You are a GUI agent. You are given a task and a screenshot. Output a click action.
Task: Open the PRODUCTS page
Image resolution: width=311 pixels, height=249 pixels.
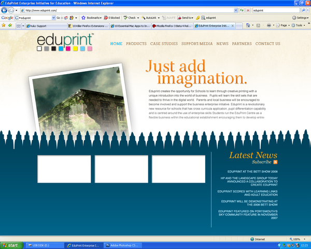(x=136, y=44)
